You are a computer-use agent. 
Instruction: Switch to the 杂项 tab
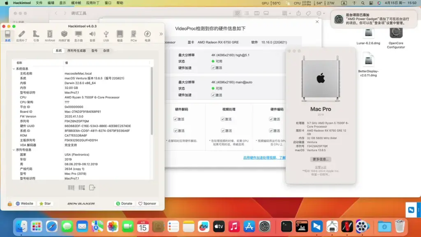pyautogui.click(x=106, y=51)
